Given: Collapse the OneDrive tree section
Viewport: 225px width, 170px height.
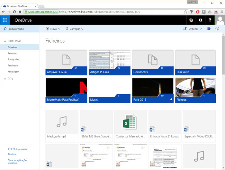Looking at the screenshot, I should 5,41.
